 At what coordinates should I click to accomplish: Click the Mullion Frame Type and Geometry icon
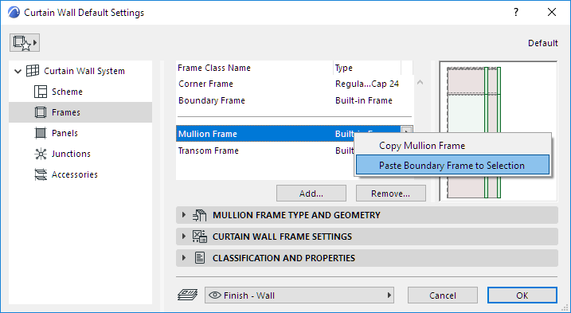tap(200, 215)
